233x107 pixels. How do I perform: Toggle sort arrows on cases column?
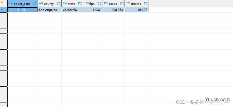(123, 4)
